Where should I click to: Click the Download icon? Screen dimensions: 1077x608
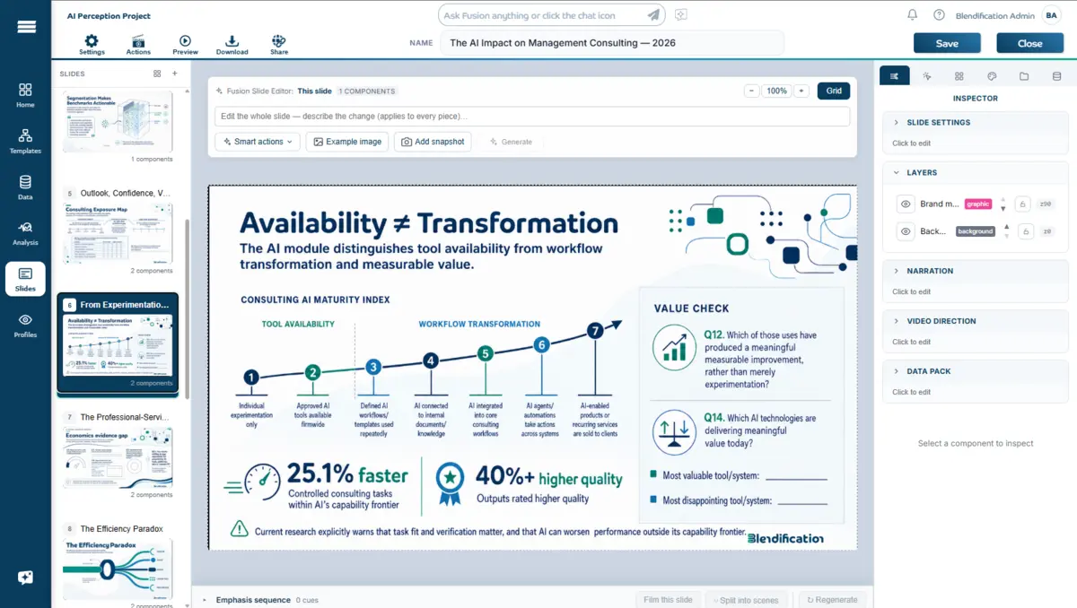click(232, 45)
